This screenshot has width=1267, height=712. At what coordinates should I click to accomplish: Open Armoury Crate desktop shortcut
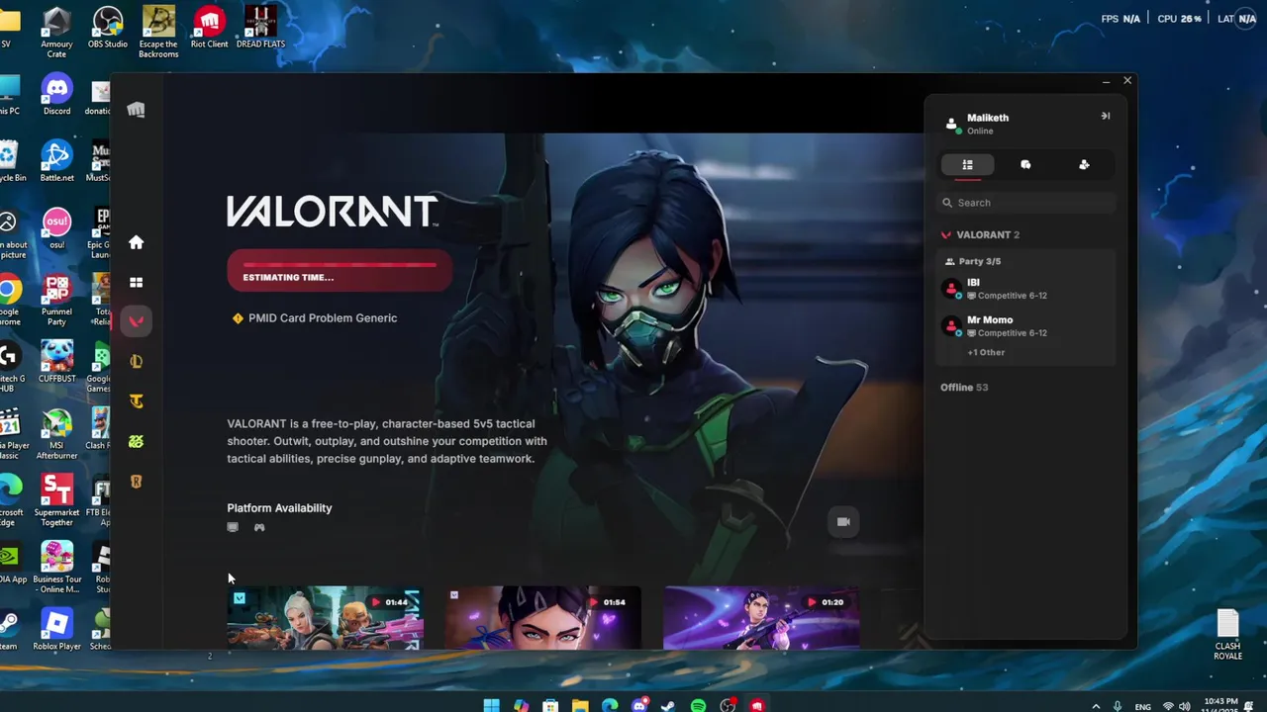click(56, 33)
